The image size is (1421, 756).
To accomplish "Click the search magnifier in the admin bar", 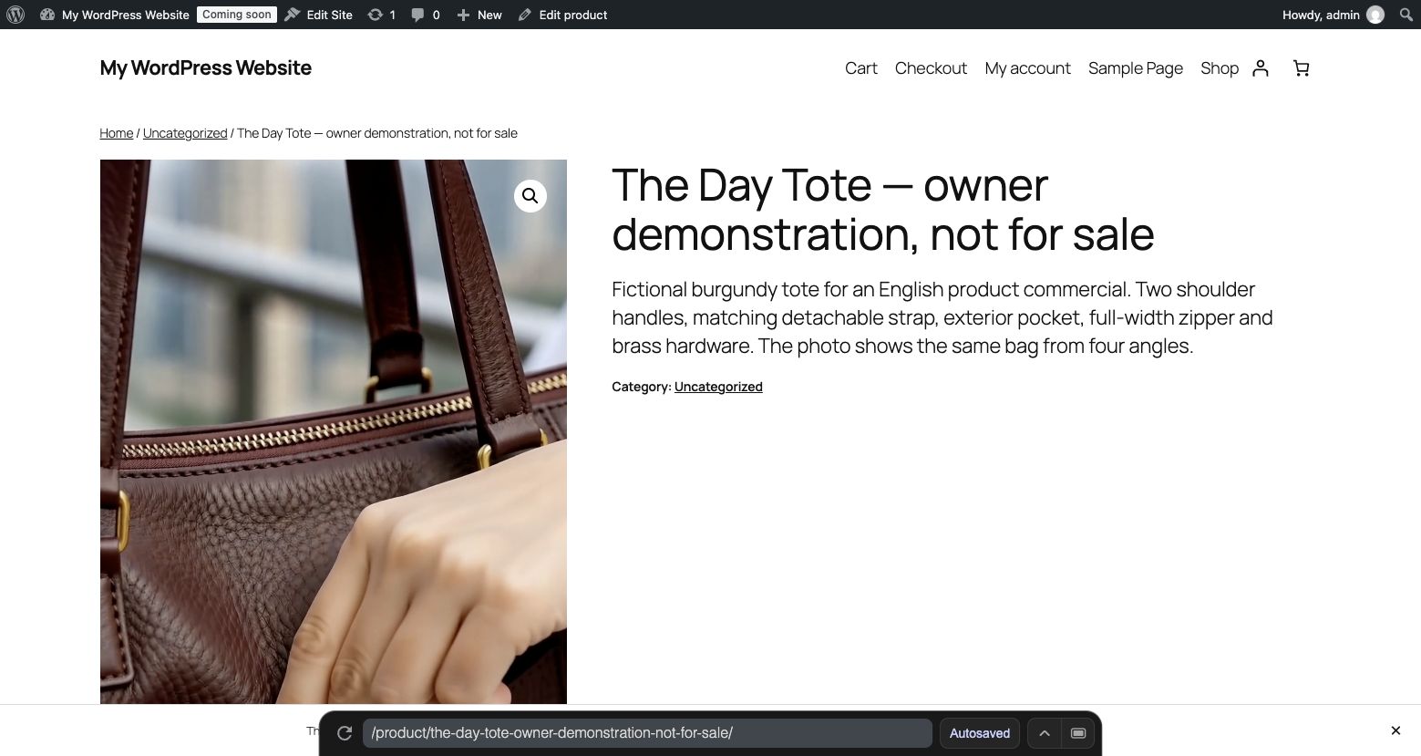I will point(1406,15).
